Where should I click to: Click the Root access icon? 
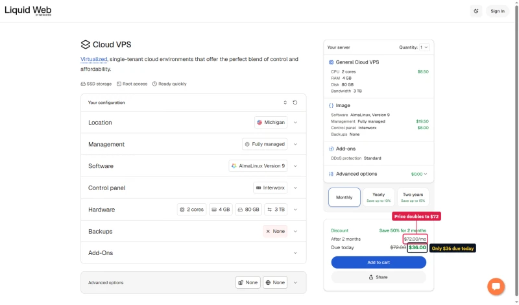119,84
